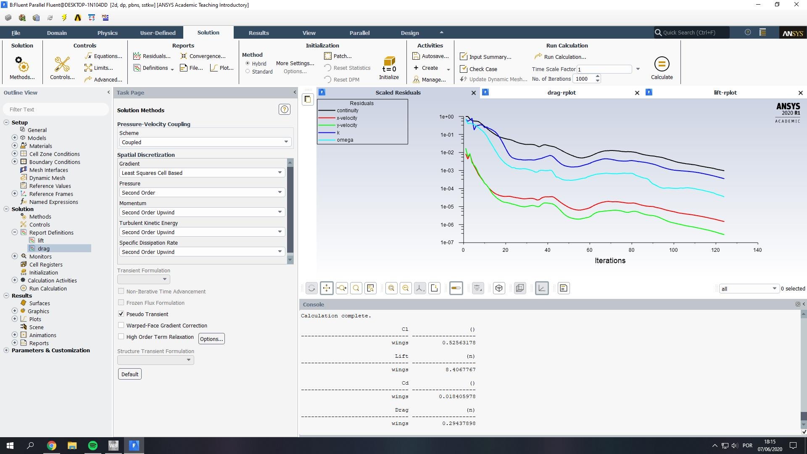The width and height of the screenshot is (807, 454).
Task: Enable Warped-Face Gradient Correction
Action: click(x=121, y=325)
